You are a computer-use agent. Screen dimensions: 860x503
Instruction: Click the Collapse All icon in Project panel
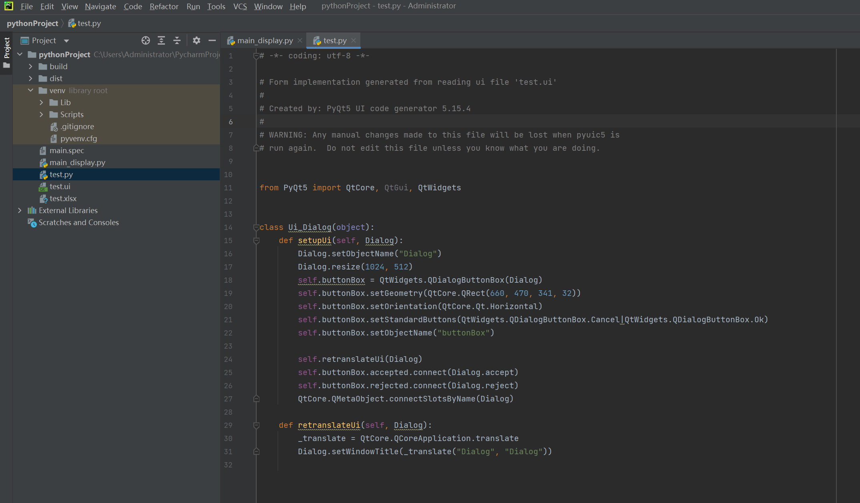(177, 40)
